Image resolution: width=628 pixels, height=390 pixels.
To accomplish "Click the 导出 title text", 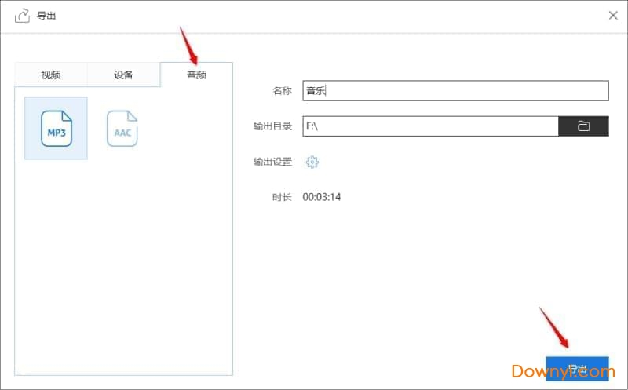I will click(46, 15).
